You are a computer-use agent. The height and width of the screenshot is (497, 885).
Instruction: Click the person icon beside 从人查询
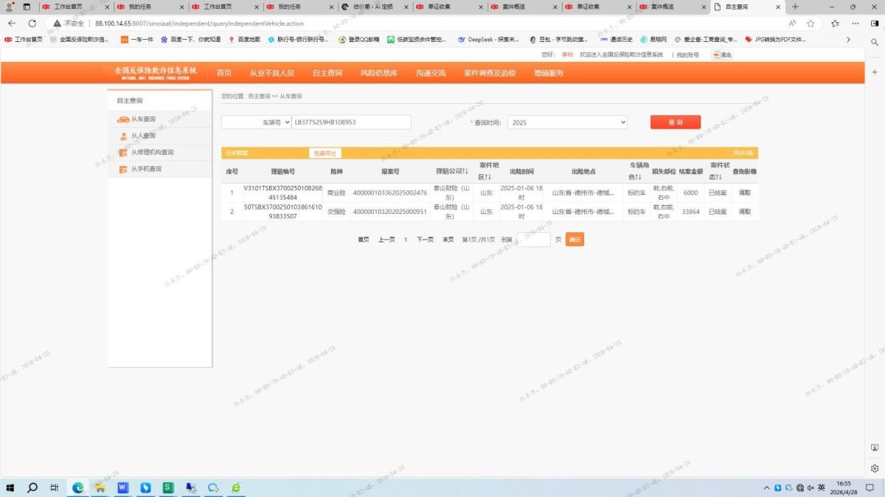123,136
